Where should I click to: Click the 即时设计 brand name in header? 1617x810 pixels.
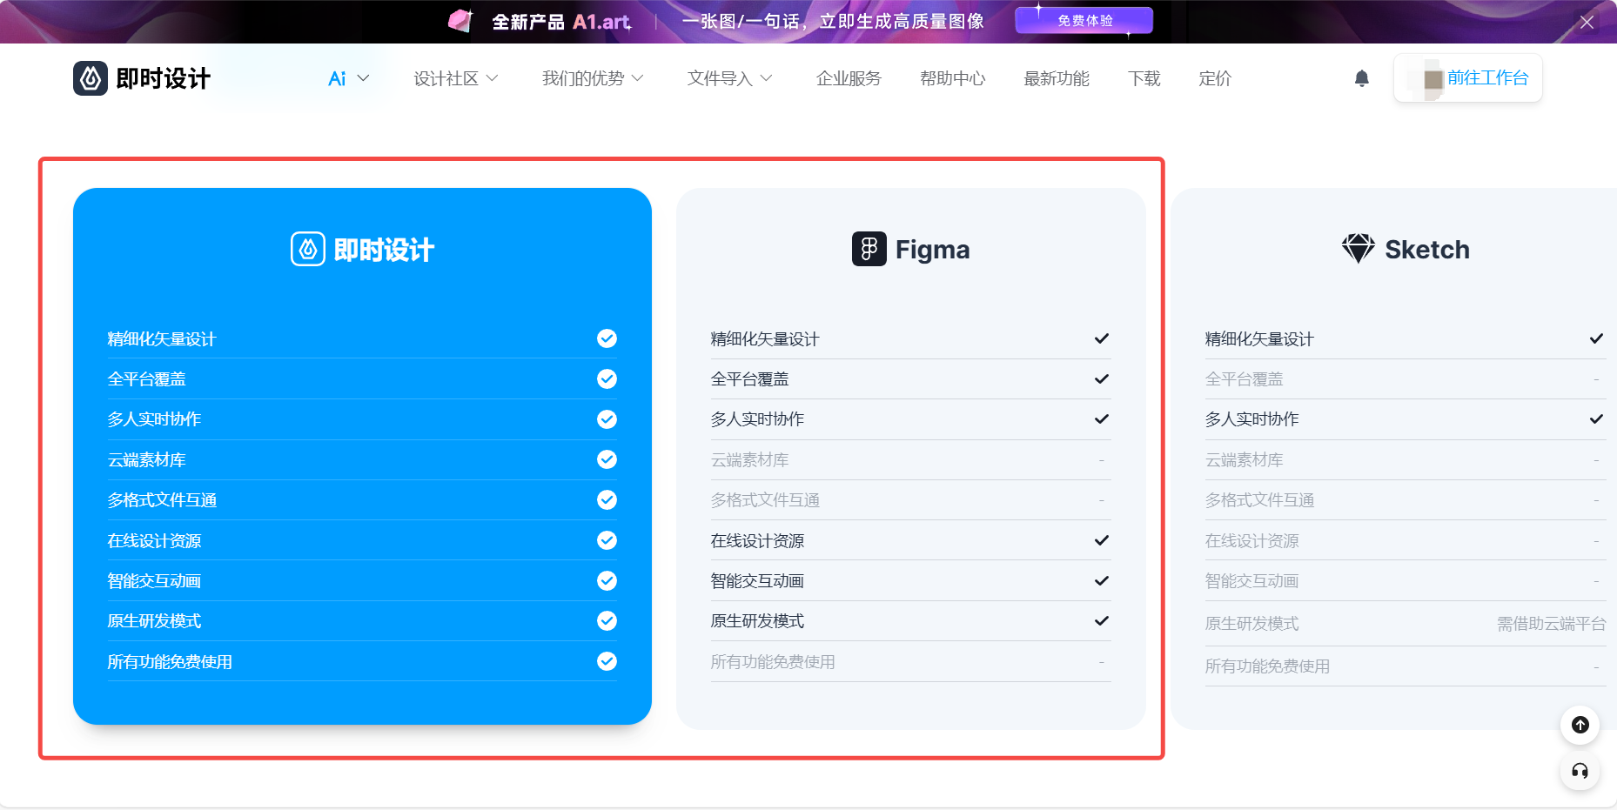click(x=164, y=78)
